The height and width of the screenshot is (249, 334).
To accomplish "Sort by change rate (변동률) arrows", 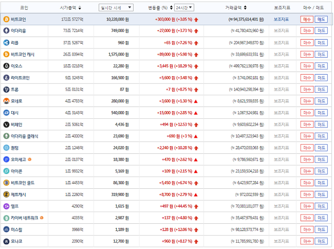I will 171,8.
